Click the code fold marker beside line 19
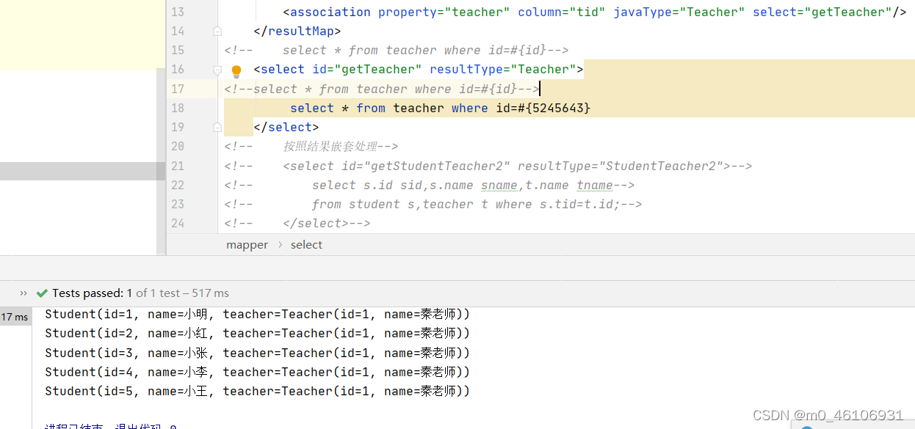 pyautogui.click(x=217, y=127)
